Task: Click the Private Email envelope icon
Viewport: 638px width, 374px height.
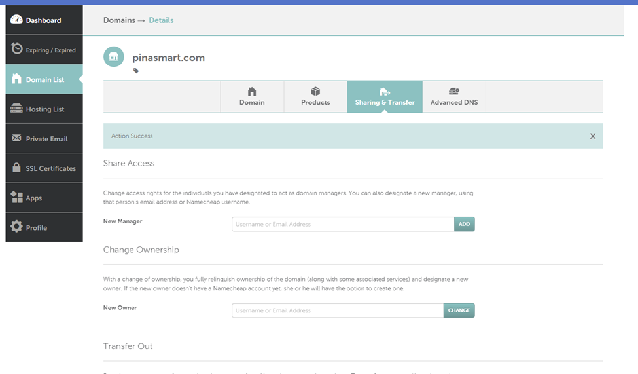Action: (16, 138)
